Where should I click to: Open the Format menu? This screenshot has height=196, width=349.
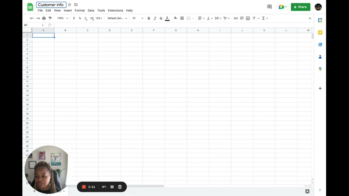tap(80, 10)
